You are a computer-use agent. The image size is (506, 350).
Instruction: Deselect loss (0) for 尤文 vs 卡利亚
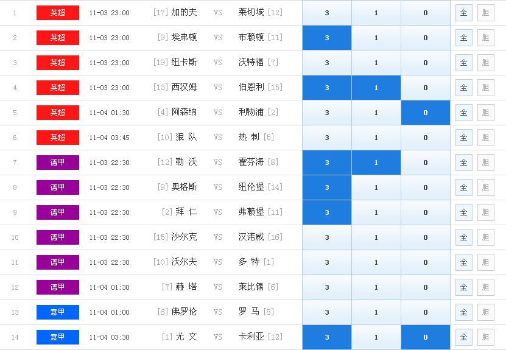point(426,337)
